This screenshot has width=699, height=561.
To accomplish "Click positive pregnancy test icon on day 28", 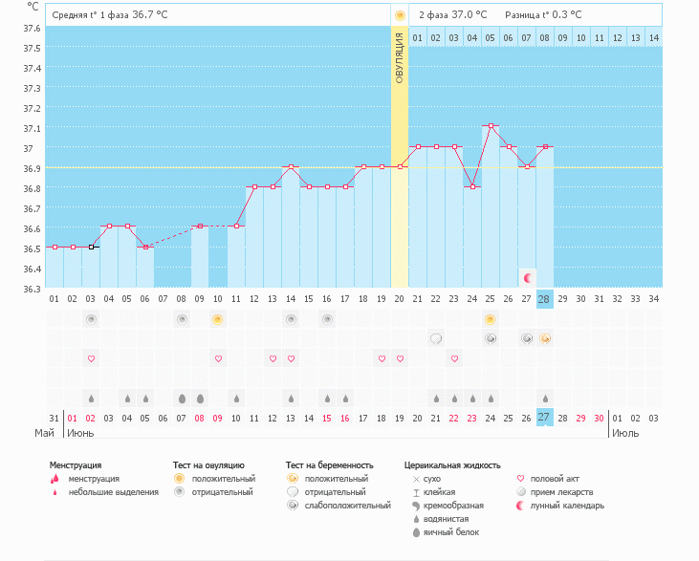I will click(545, 338).
